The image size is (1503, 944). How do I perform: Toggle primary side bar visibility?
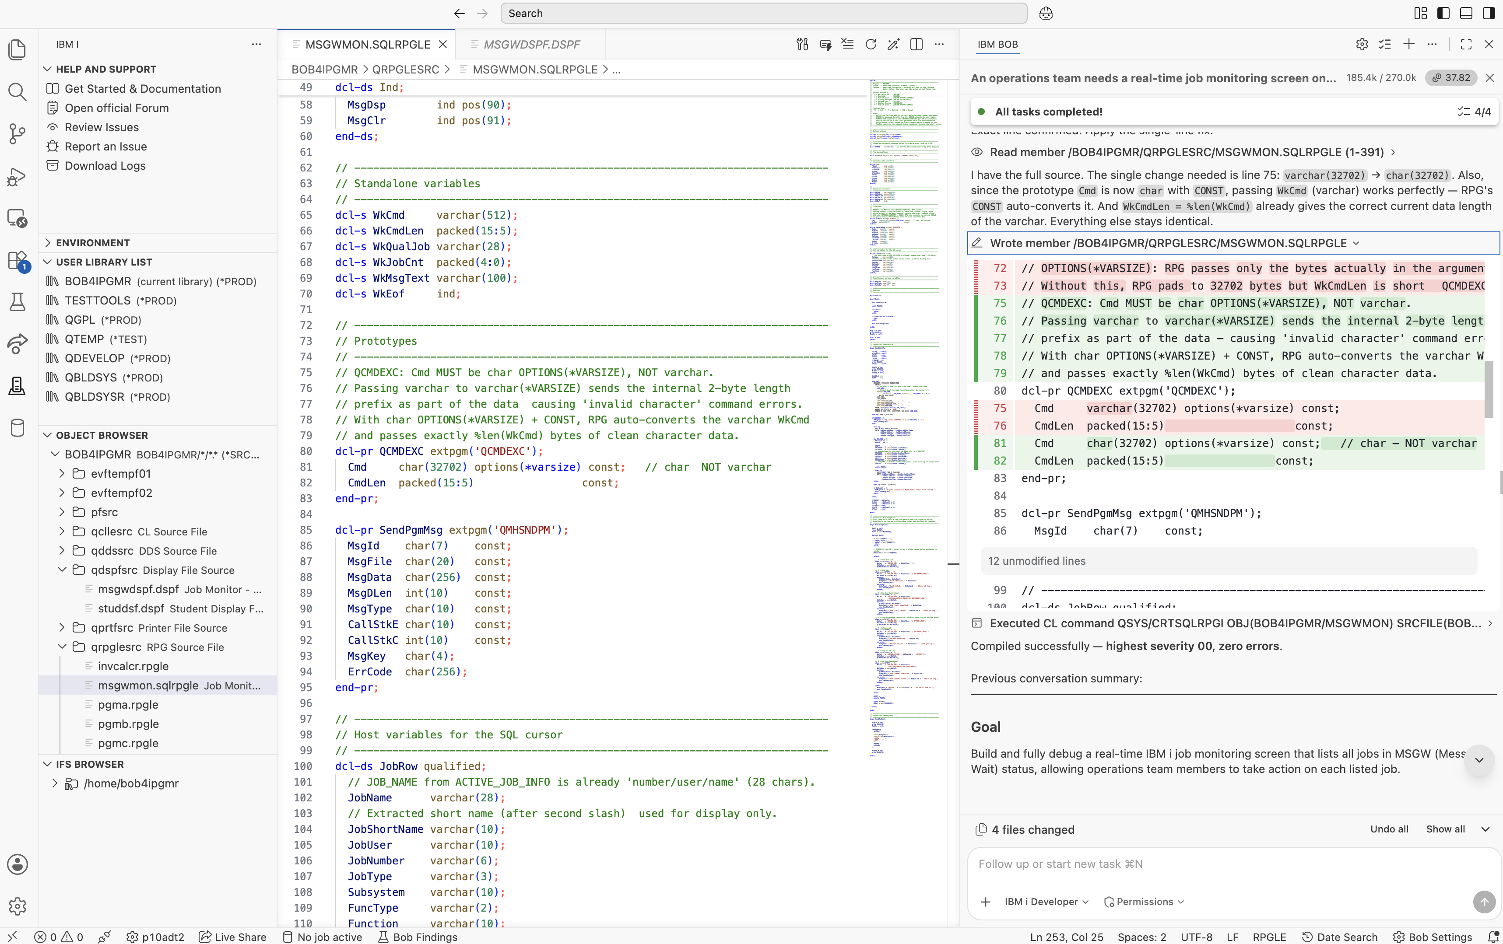tap(1443, 13)
